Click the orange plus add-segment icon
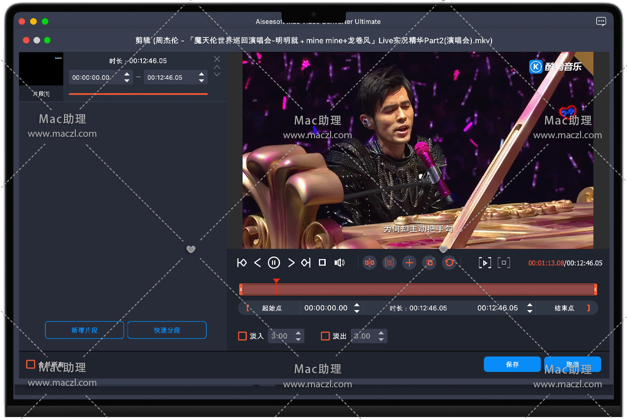 click(409, 263)
